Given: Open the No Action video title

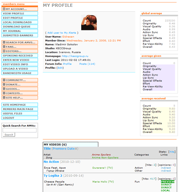Looking at the screenshot, I should coord(51,162).
